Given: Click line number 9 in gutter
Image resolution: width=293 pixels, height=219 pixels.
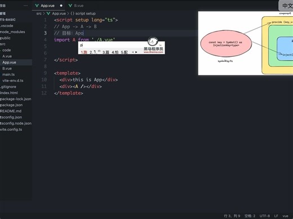Looking at the screenshot, I should click(x=45, y=73).
